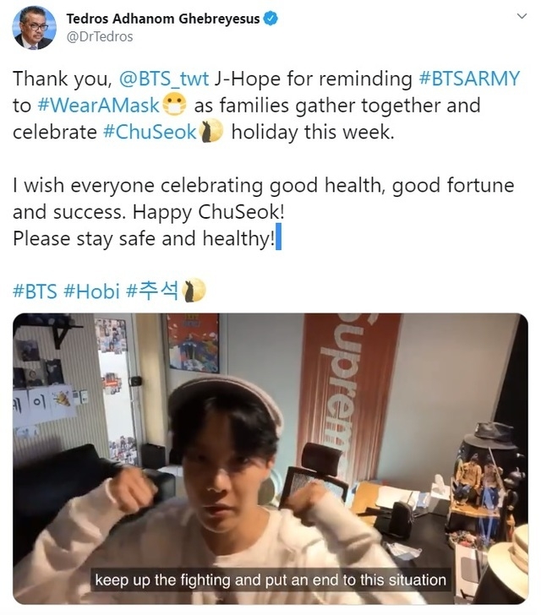Image resolution: width=541 pixels, height=615 pixels.
Task: Open Tedros Adhanom Ghebreyesus profile picture
Action: click(x=34, y=28)
